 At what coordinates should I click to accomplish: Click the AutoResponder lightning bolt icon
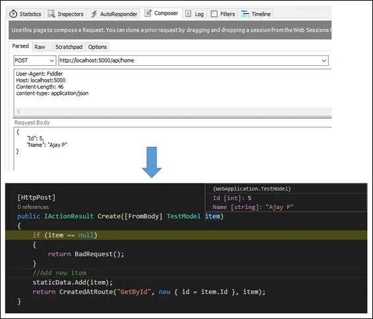94,14
